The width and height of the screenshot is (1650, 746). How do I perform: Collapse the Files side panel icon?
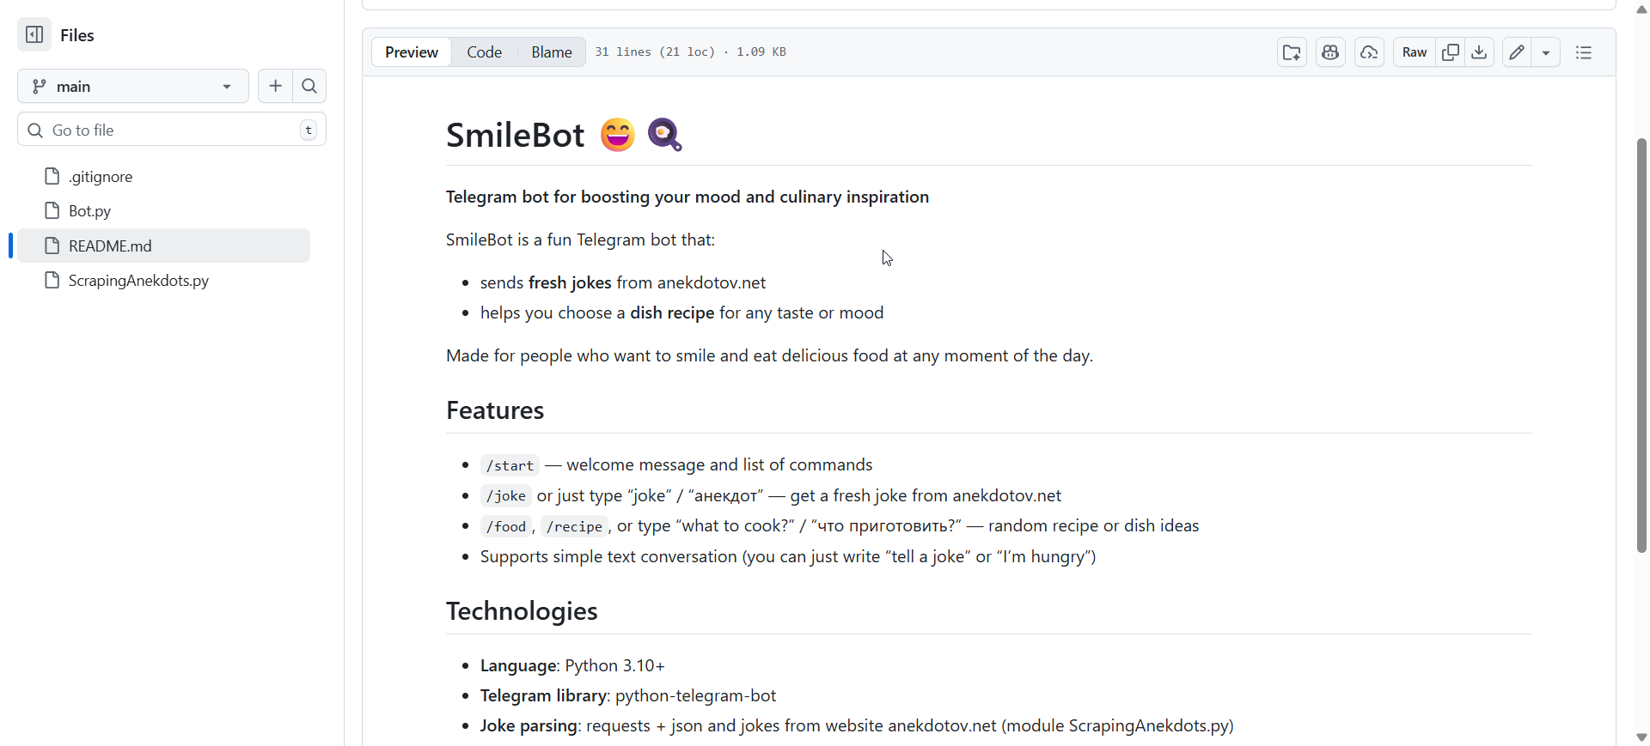[x=34, y=35]
